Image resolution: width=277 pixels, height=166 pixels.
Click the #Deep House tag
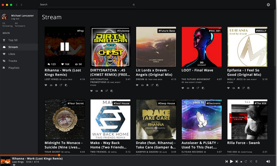click(x=166, y=103)
